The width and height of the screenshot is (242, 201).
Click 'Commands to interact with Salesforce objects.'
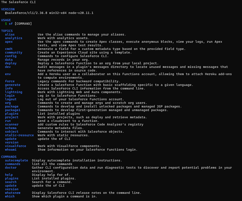click(x=81, y=132)
